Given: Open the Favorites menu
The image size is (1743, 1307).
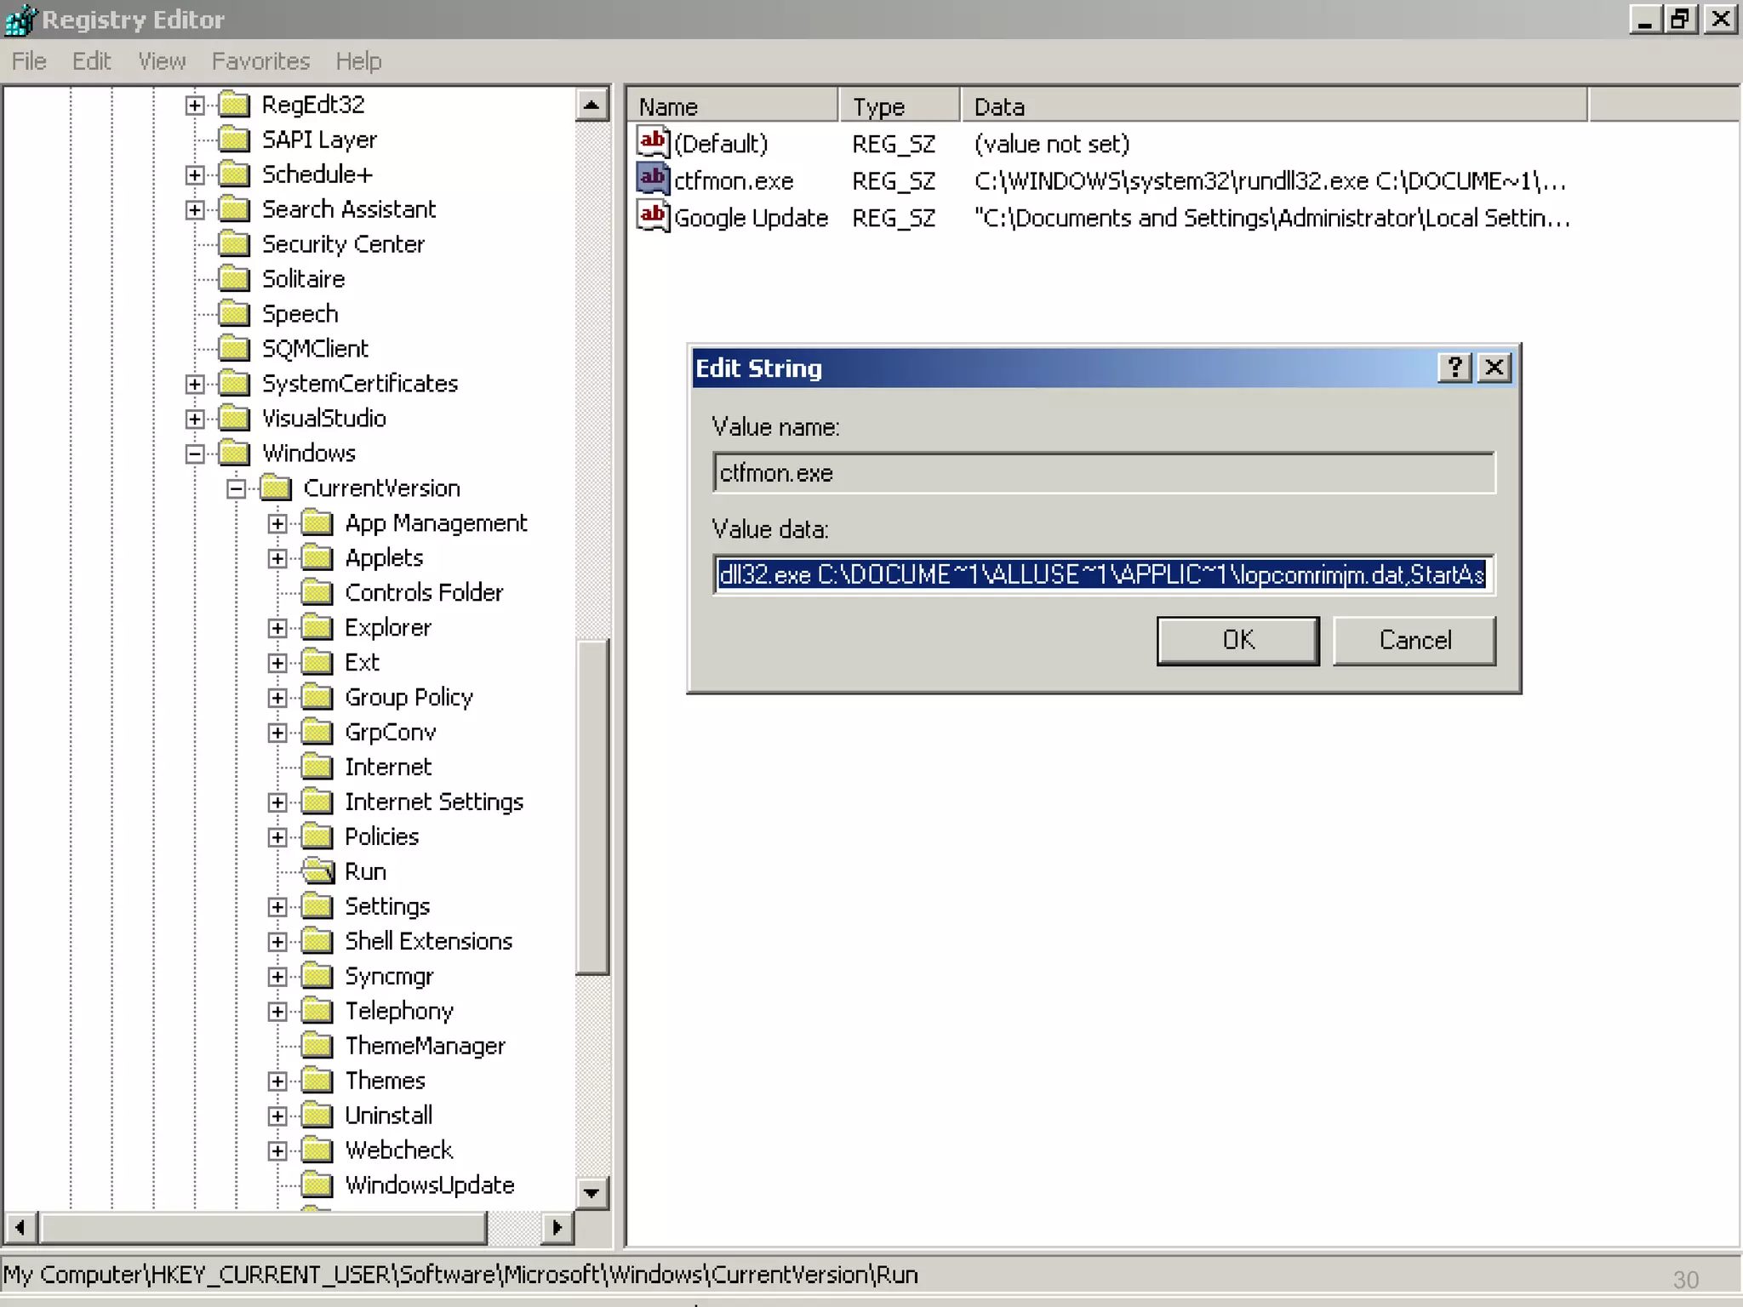Looking at the screenshot, I should pos(260,61).
